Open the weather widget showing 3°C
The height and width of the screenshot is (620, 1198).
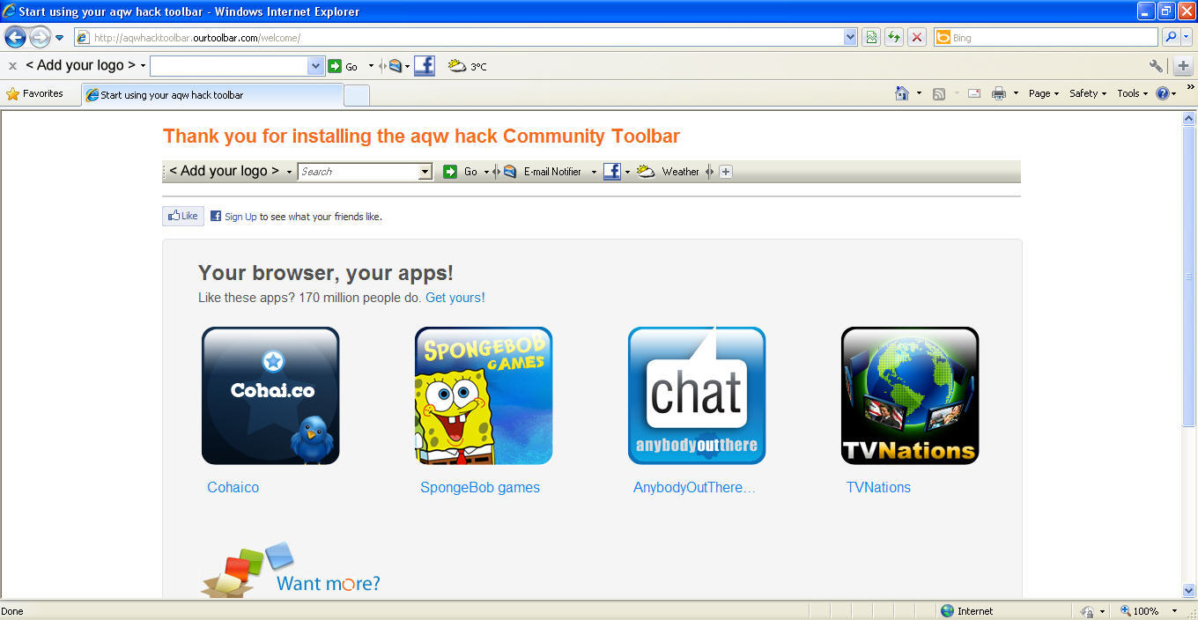pos(467,66)
